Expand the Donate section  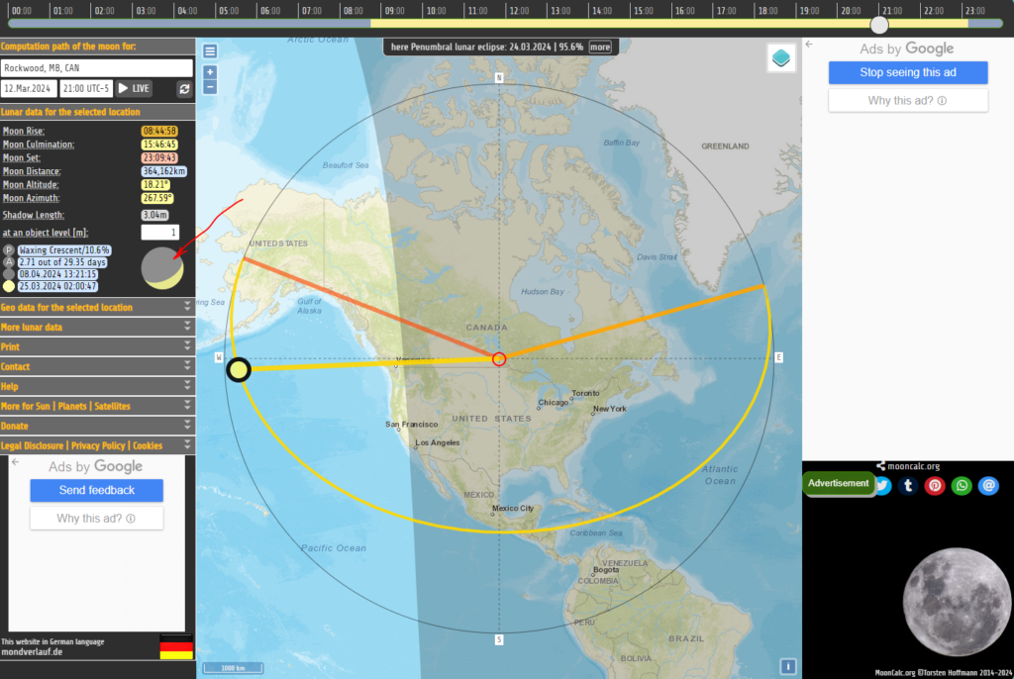tap(98, 427)
